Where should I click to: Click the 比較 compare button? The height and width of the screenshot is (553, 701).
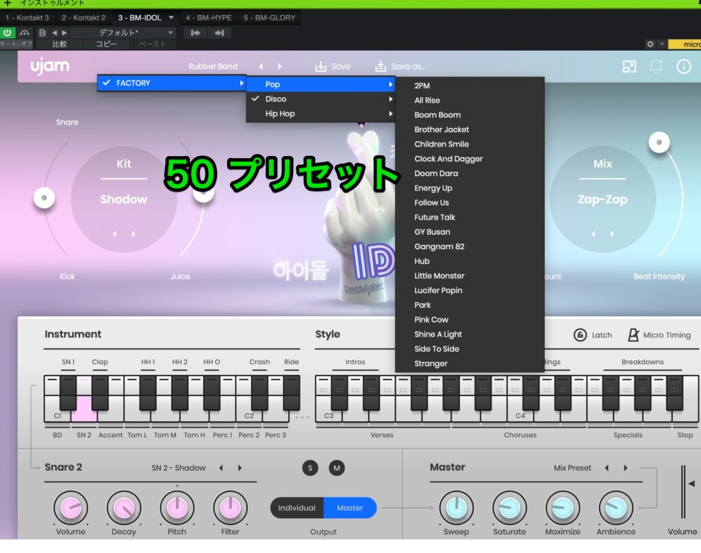click(x=60, y=44)
